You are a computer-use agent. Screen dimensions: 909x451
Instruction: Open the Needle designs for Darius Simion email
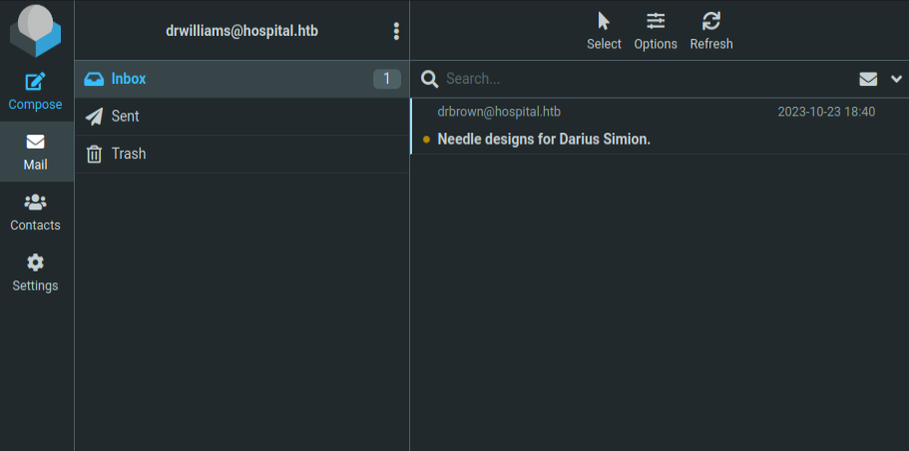pos(544,139)
